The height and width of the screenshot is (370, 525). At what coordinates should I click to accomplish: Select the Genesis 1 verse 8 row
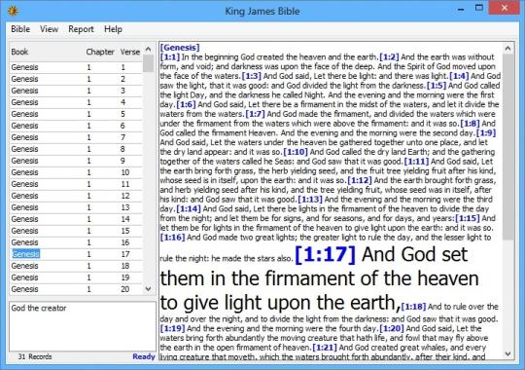coord(76,149)
